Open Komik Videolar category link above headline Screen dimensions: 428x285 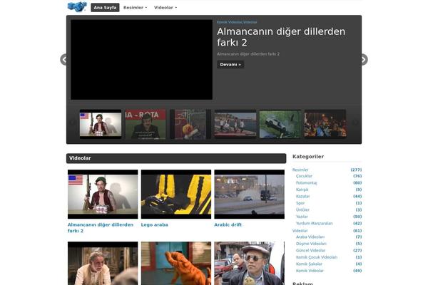tap(229, 22)
